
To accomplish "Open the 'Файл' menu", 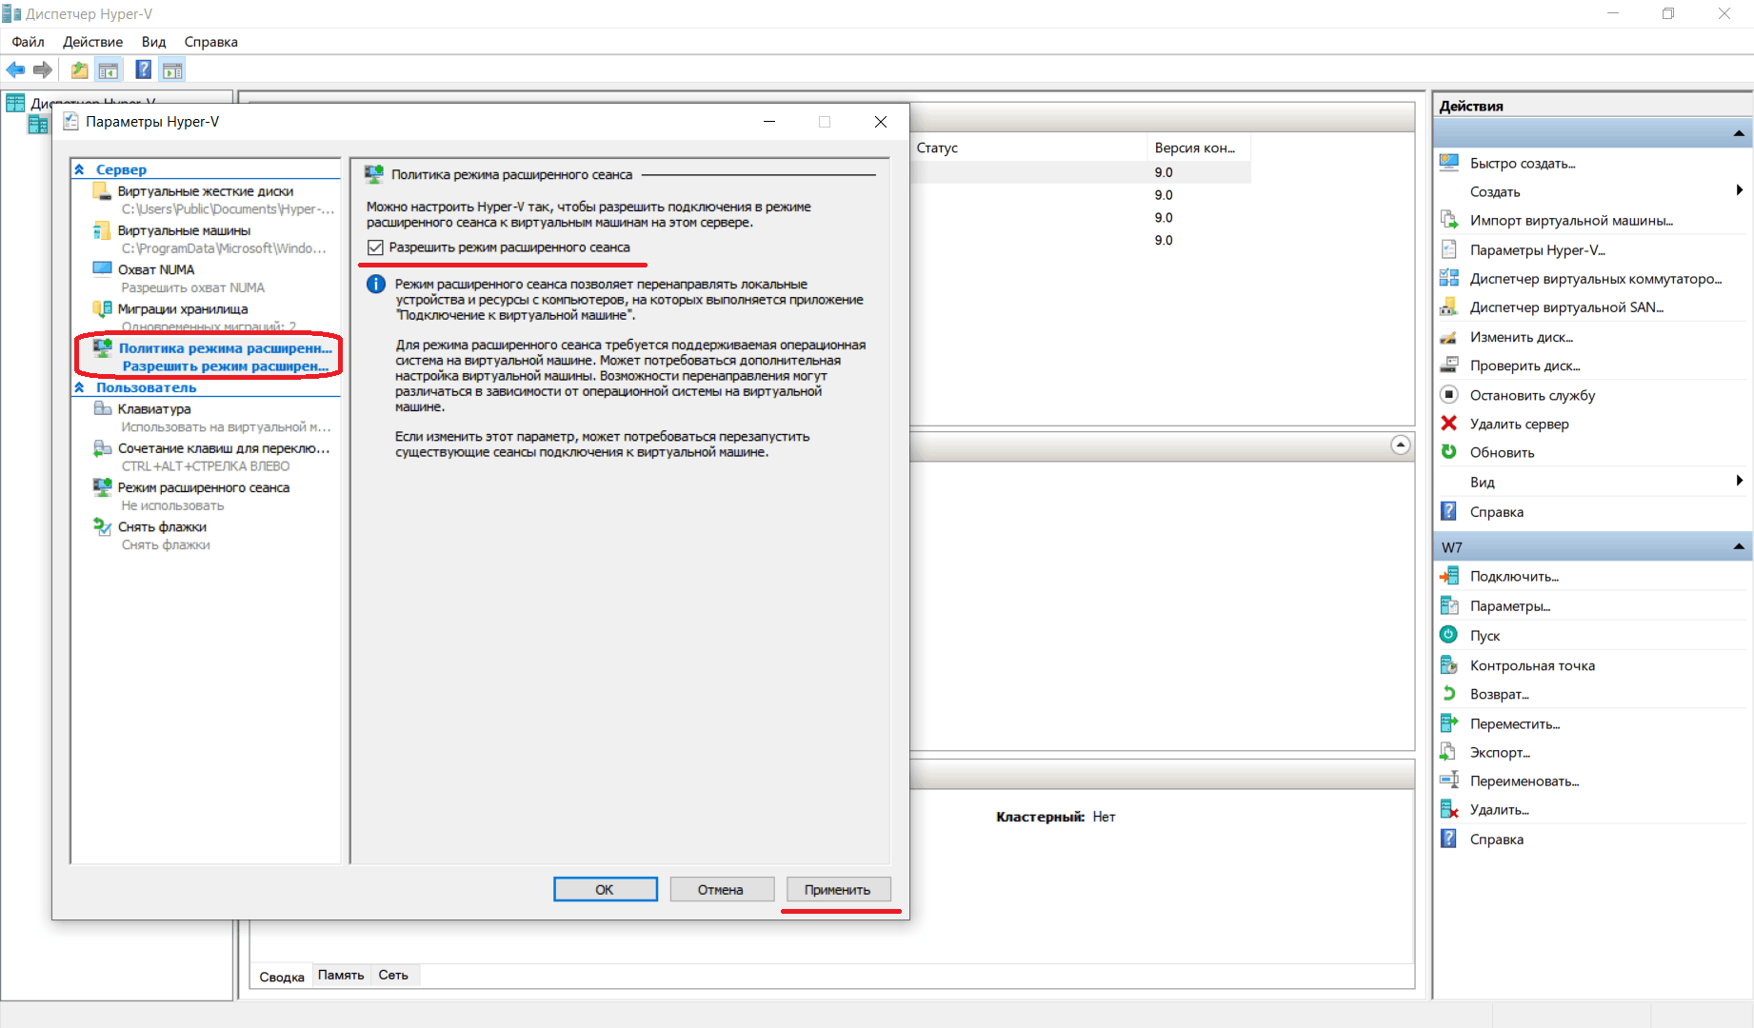I will (x=28, y=42).
